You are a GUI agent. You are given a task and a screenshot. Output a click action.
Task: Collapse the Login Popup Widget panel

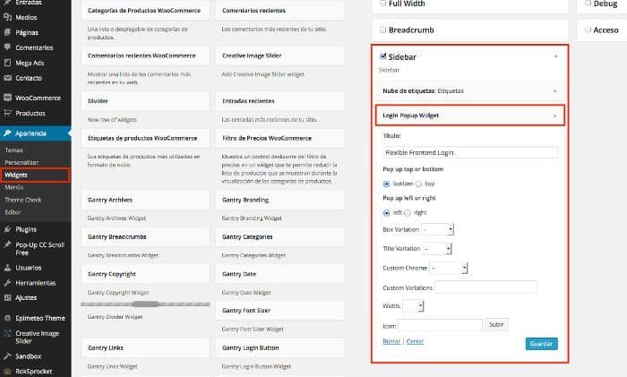click(x=554, y=116)
